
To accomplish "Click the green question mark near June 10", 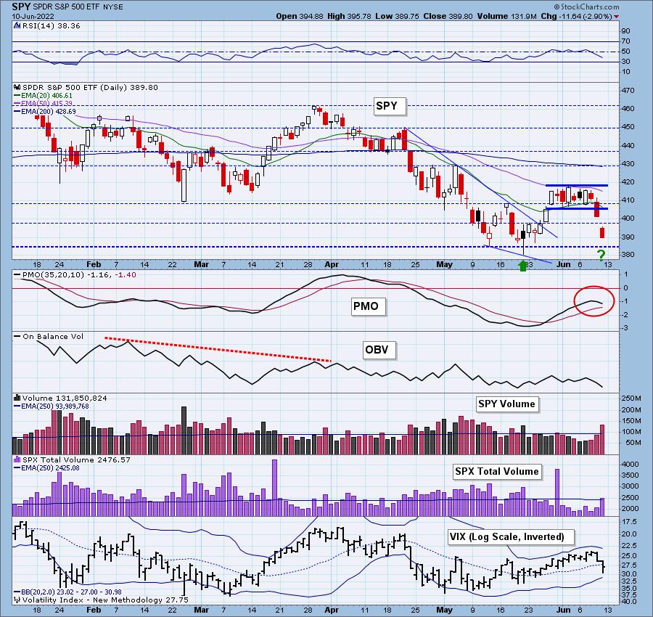I will pyautogui.click(x=601, y=255).
